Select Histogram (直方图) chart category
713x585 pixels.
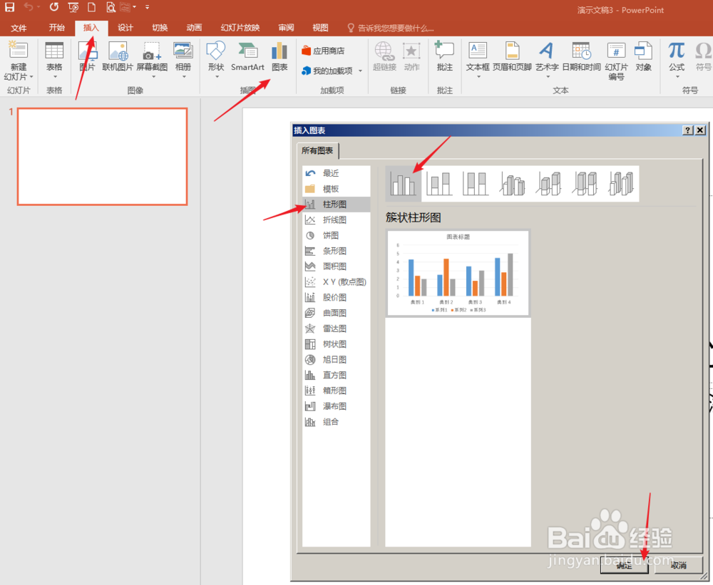tap(336, 375)
